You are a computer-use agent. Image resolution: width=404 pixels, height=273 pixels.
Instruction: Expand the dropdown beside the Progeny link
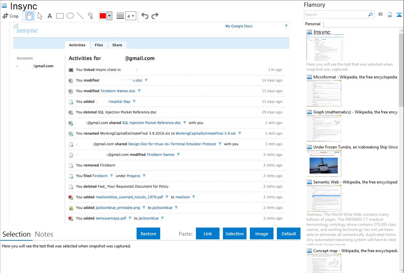144,176
